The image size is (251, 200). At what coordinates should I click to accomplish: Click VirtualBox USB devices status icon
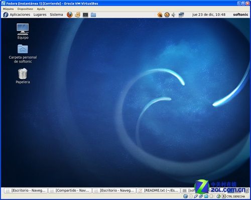(196, 196)
